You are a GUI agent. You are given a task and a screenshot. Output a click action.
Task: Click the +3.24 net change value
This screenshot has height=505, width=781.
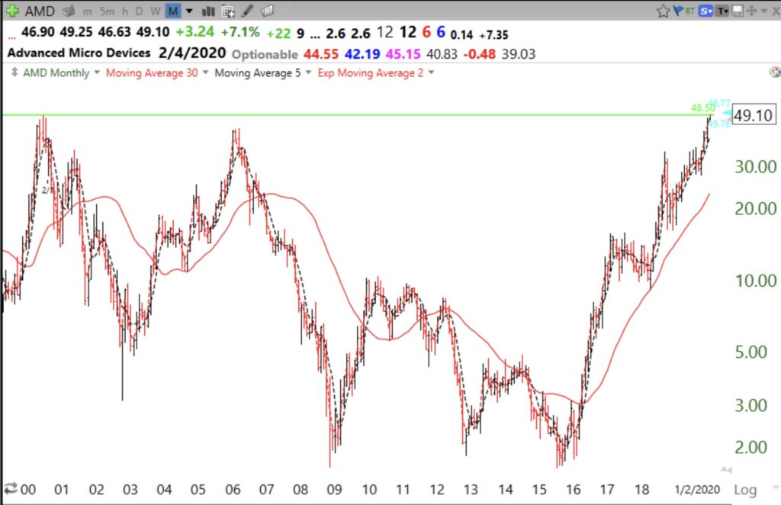pos(195,32)
